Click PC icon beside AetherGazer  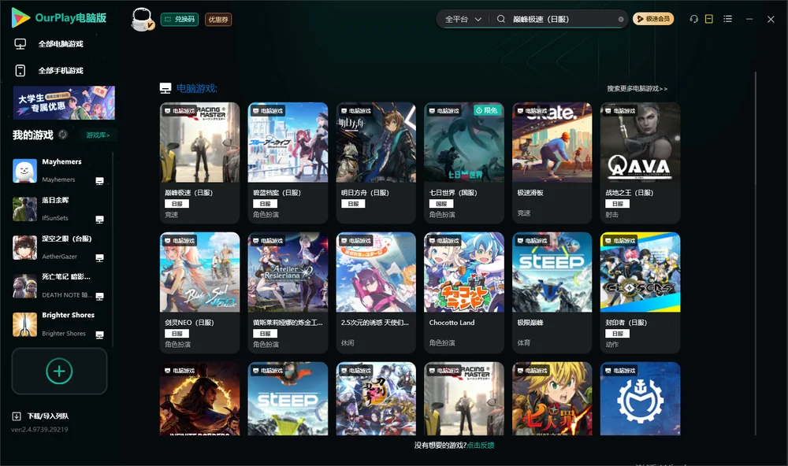[x=99, y=258]
